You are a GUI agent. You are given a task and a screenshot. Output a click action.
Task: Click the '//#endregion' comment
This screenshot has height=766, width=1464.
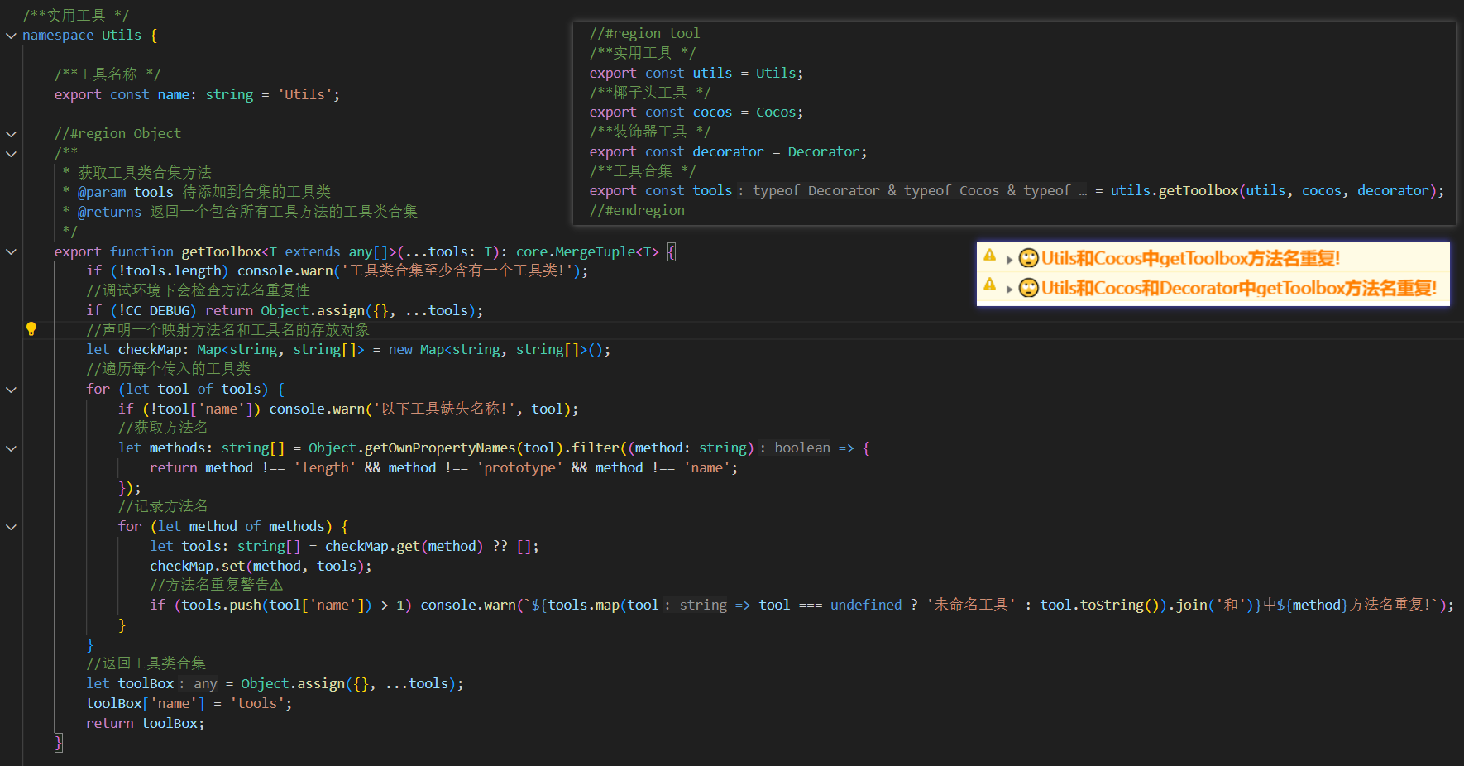click(637, 211)
